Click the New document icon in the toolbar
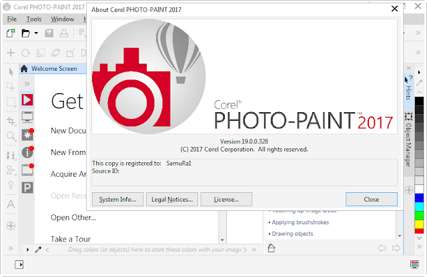Screen dimensions: 427x277 coord(11,33)
